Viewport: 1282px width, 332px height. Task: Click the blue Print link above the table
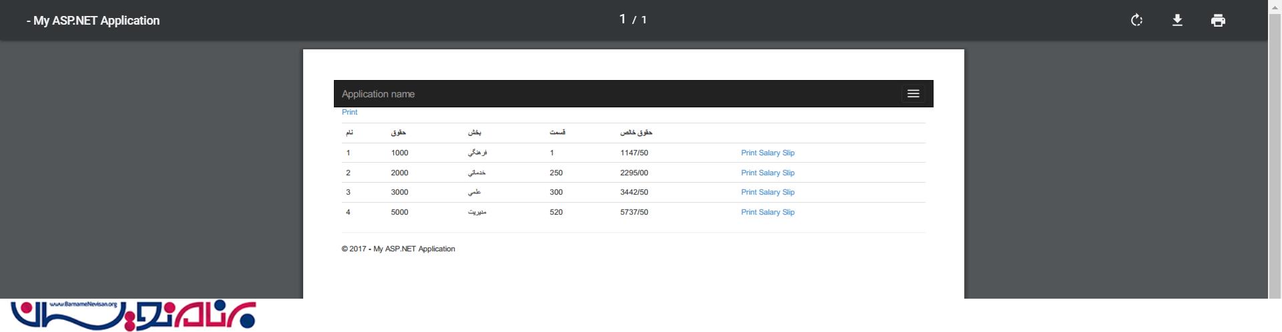tap(349, 112)
